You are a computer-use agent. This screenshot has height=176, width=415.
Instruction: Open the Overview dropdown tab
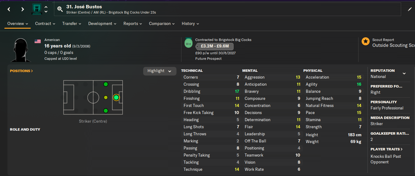pos(18,24)
